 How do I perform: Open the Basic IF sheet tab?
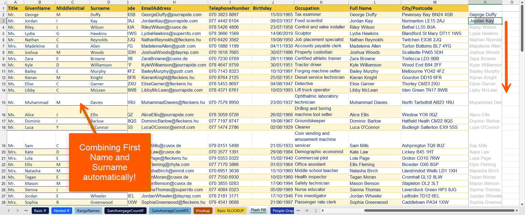(x=40, y=211)
